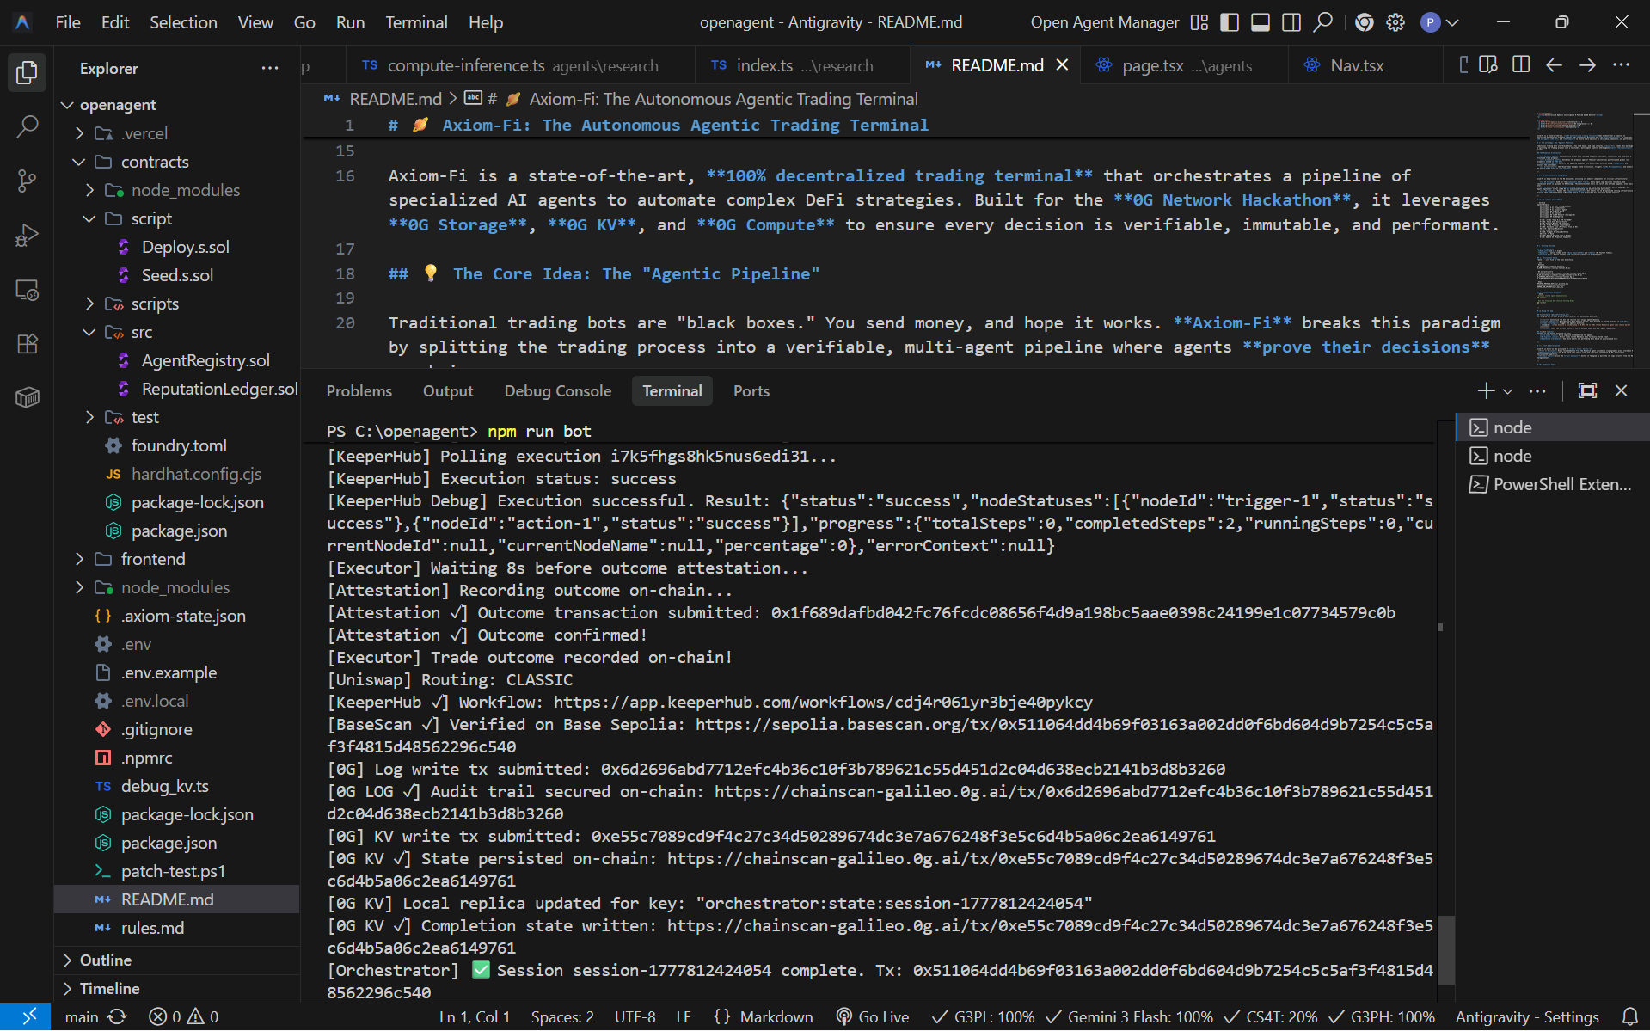
Task: Open the Search view in activity bar
Action: [x=27, y=127]
